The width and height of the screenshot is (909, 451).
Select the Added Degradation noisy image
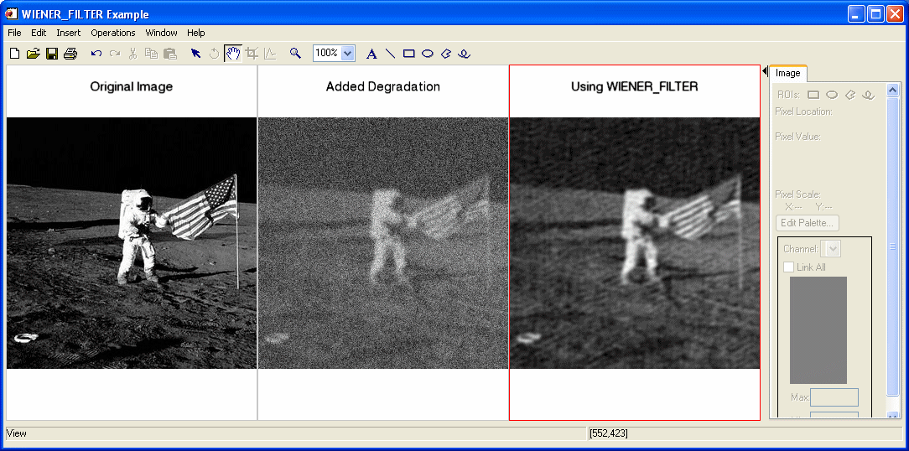pyautogui.click(x=382, y=243)
